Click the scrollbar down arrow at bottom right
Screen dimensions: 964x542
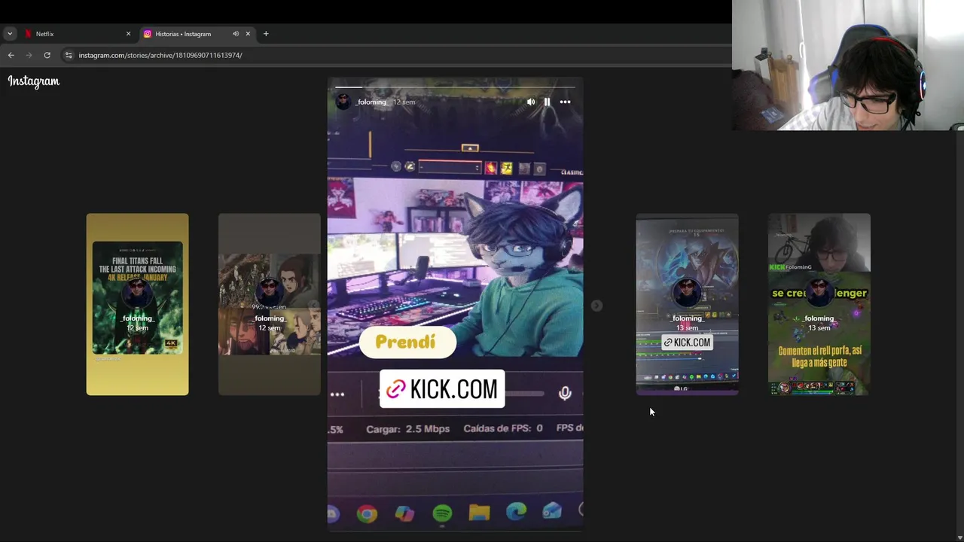point(959,537)
